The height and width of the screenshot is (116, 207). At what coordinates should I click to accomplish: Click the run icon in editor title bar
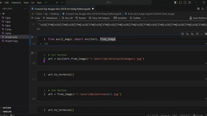203,9
